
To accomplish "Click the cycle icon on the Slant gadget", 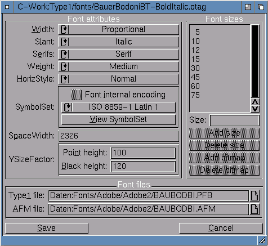I will point(64,42).
